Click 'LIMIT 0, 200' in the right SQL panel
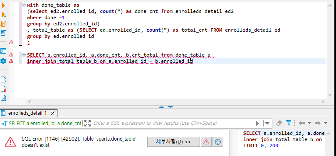 pyautogui.click(x=261, y=146)
